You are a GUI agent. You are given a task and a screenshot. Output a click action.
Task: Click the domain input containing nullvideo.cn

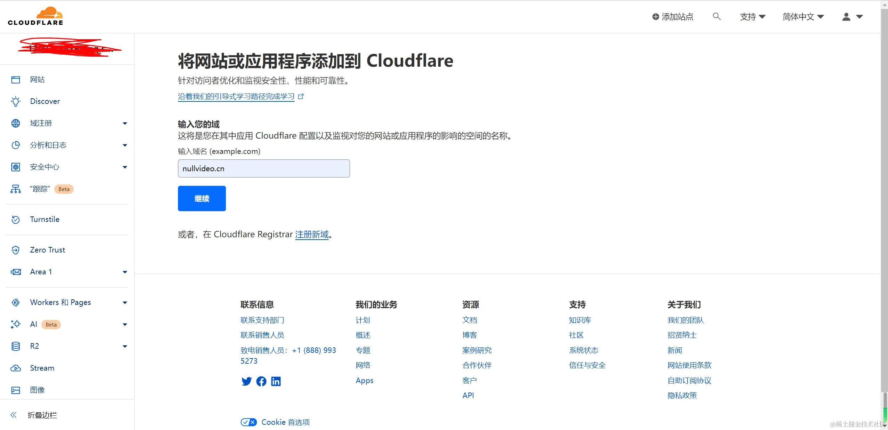pyautogui.click(x=263, y=168)
